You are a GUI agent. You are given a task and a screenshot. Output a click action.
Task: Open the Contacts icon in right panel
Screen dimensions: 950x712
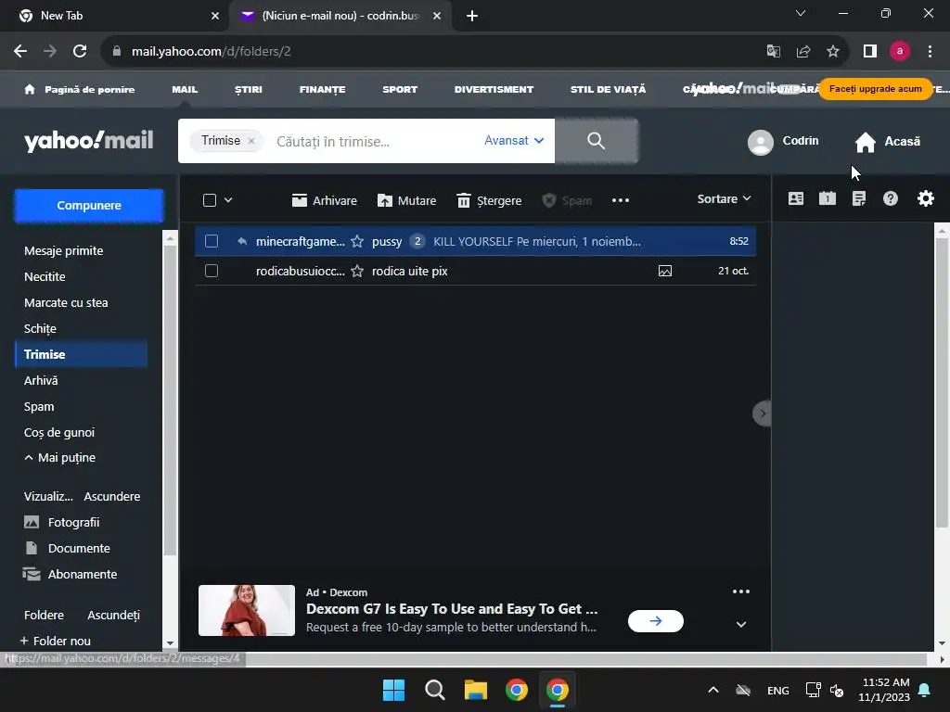(x=795, y=198)
